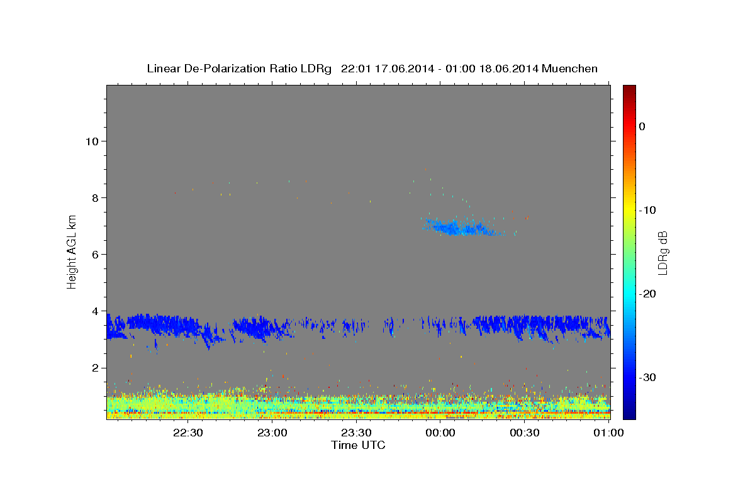755x503 pixels.
Task: Click the 'LDRg dB' colorbar label
Action: pyautogui.click(x=663, y=252)
